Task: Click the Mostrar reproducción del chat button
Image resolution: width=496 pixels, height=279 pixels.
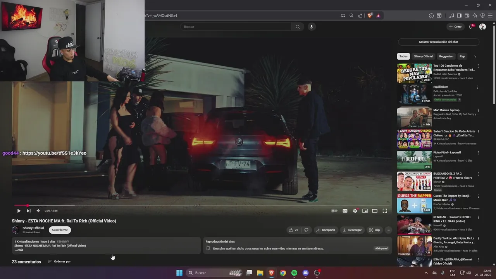Action: coord(439,42)
